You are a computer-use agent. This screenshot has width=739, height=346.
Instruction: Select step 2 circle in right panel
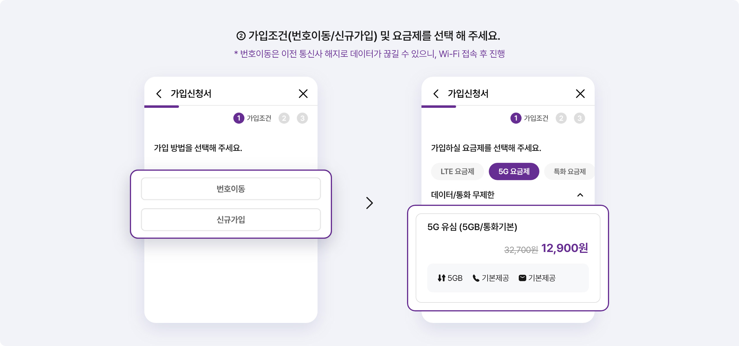coord(561,118)
